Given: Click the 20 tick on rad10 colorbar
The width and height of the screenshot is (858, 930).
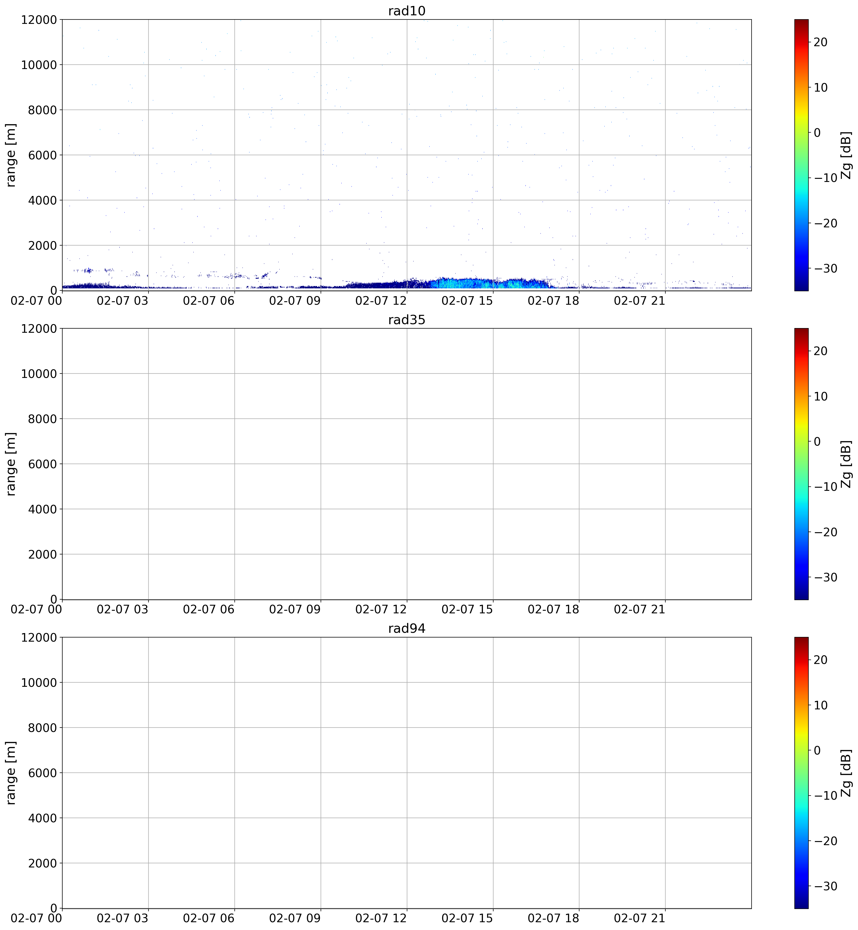Looking at the screenshot, I should (x=820, y=42).
